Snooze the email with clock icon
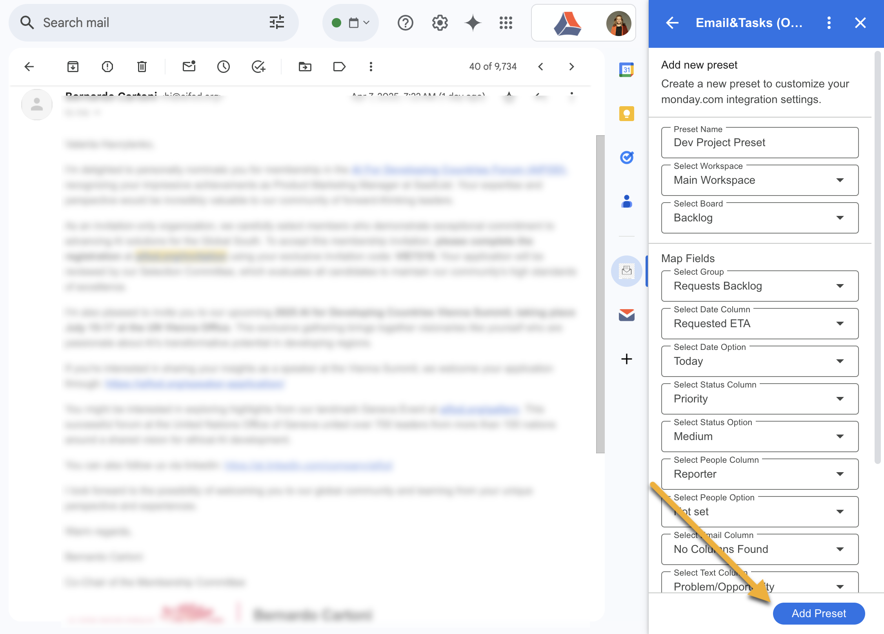 pyautogui.click(x=224, y=67)
